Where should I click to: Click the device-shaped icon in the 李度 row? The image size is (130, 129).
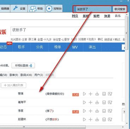pos(104,111)
